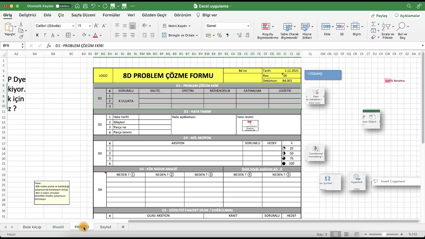The width and height of the screenshot is (425, 239).
Task: Click the Sırala ve Filtrele icon
Action: (x=386, y=27)
